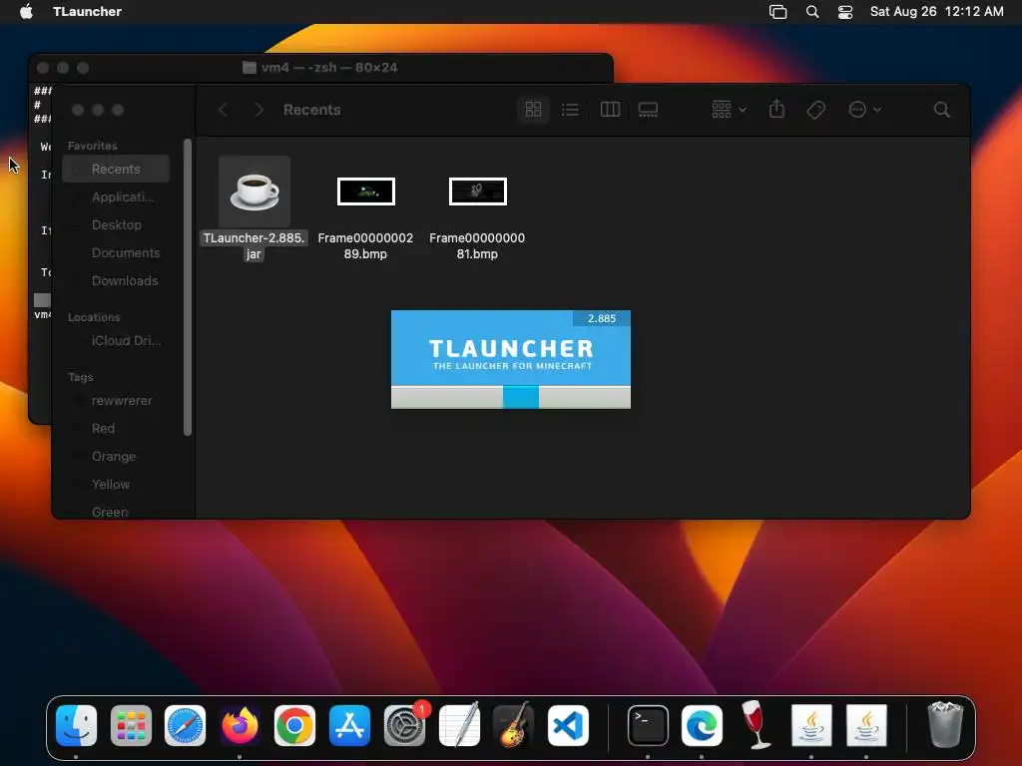Viewport: 1022px width, 766px height.
Task: Open Wine from the Dock
Action: [x=757, y=724]
